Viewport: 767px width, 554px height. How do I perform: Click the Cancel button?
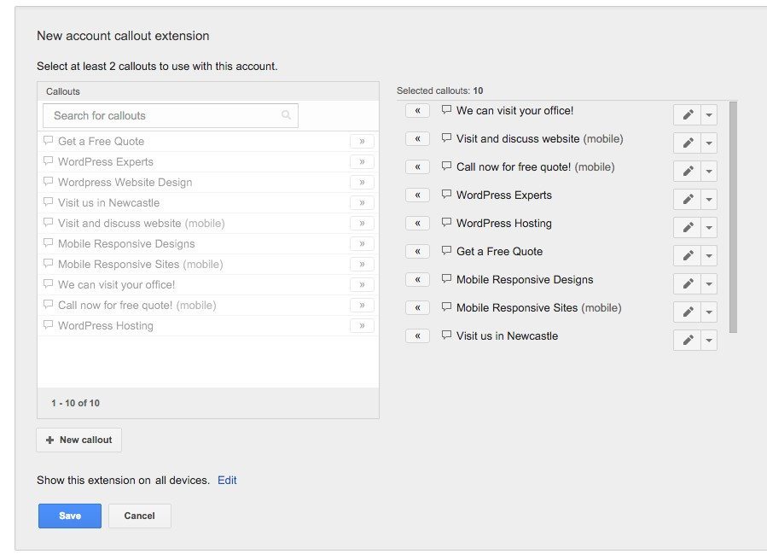point(139,516)
